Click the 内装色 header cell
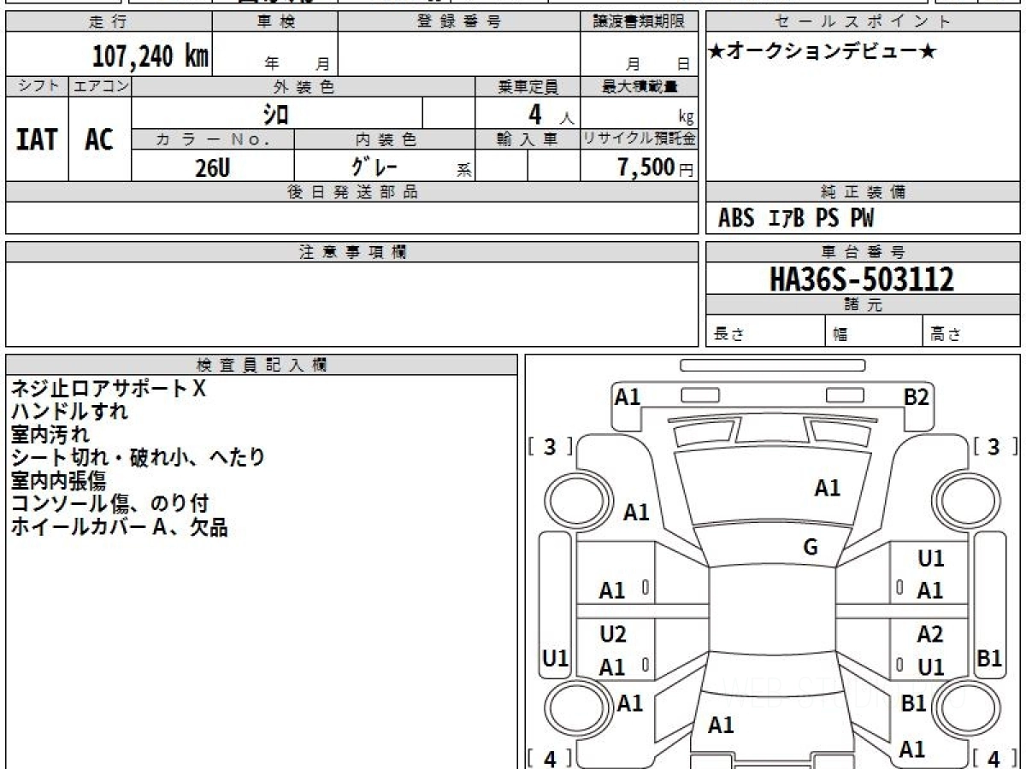 [x=385, y=139]
